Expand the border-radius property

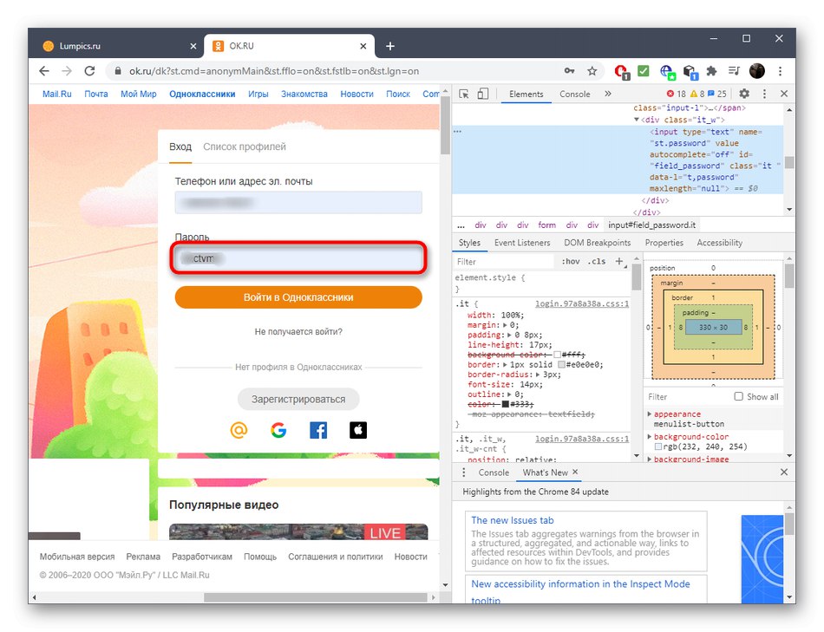click(538, 375)
